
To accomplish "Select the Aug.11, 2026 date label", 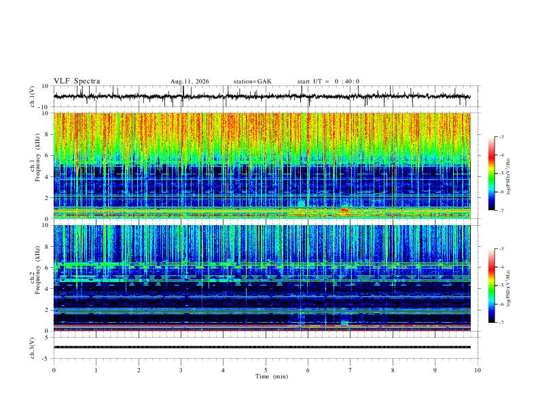I will tap(190, 81).
